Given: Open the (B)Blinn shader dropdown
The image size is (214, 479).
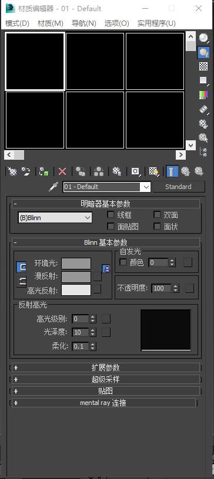Looking at the screenshot, I should (55, 218).
